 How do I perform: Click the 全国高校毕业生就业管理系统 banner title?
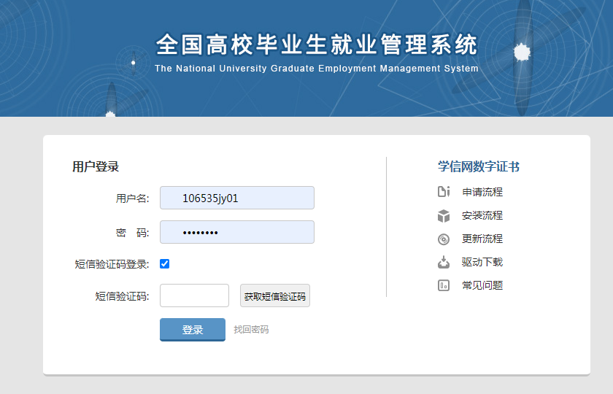317,45
